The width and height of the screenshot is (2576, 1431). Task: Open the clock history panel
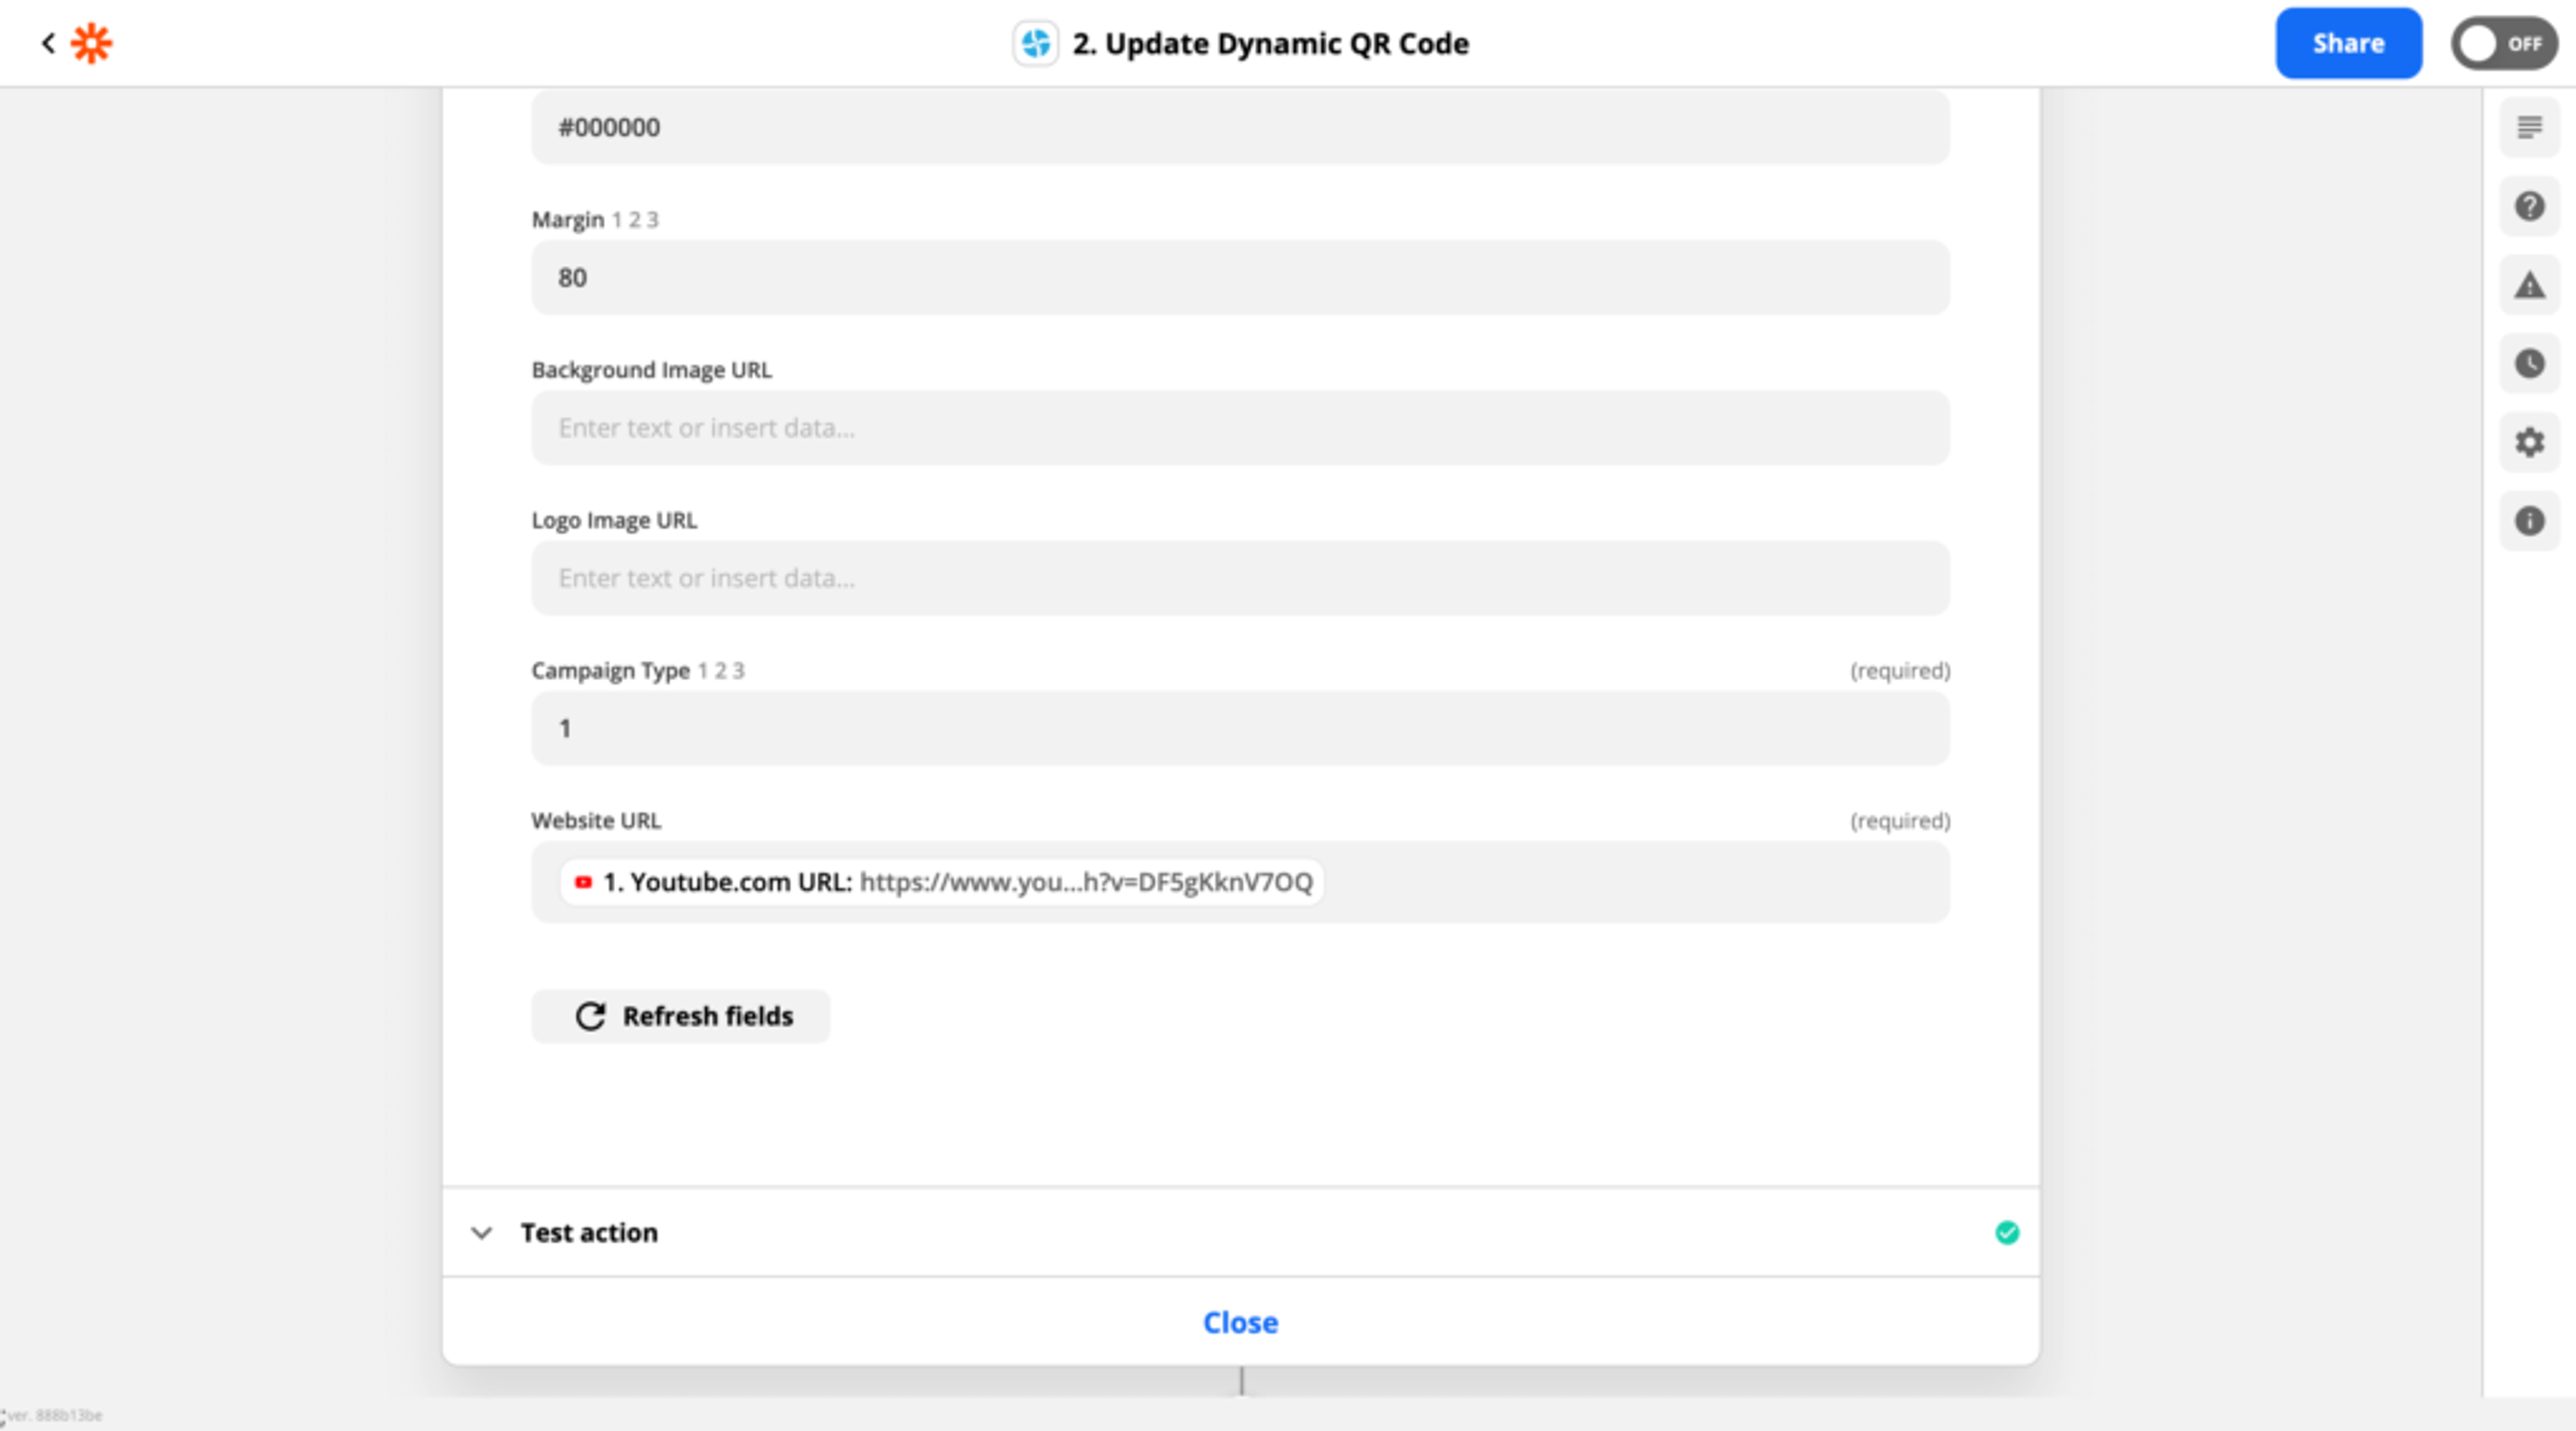[x=2529, y=363]
